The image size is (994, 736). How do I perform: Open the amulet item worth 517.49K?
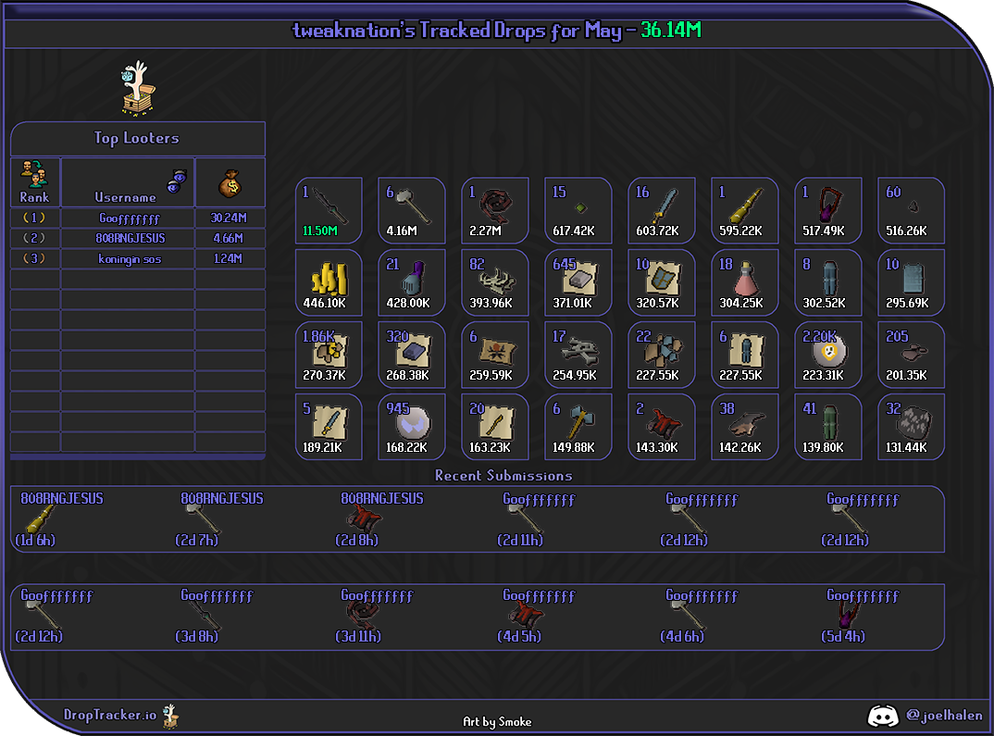(x=828, y=210)
